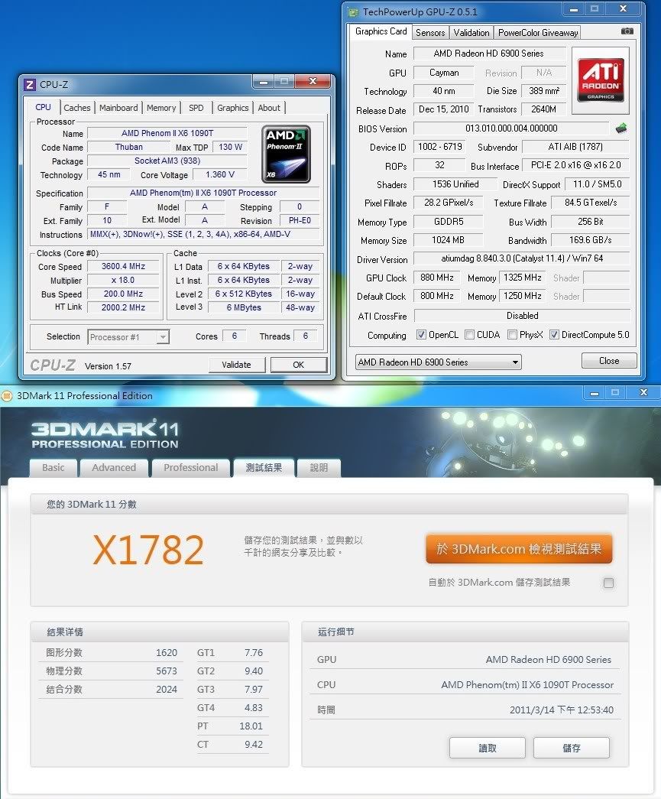Click the AMD Phenom II logo in CPU-Z
Viewport: 661px width, 799px height.
286,154
